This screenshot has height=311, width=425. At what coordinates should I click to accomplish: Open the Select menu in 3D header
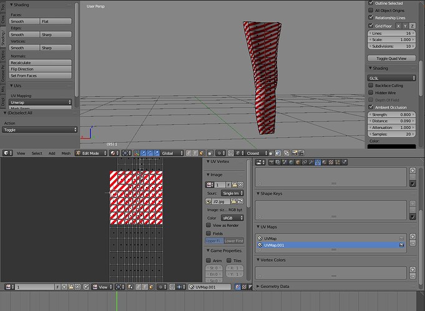coord(37,153)
